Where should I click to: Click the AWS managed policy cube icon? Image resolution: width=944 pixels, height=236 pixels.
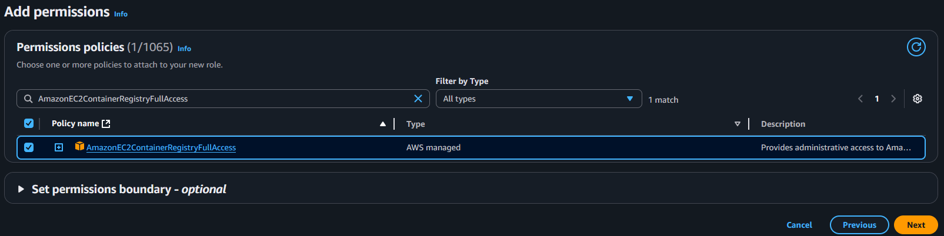click(79, 146)
